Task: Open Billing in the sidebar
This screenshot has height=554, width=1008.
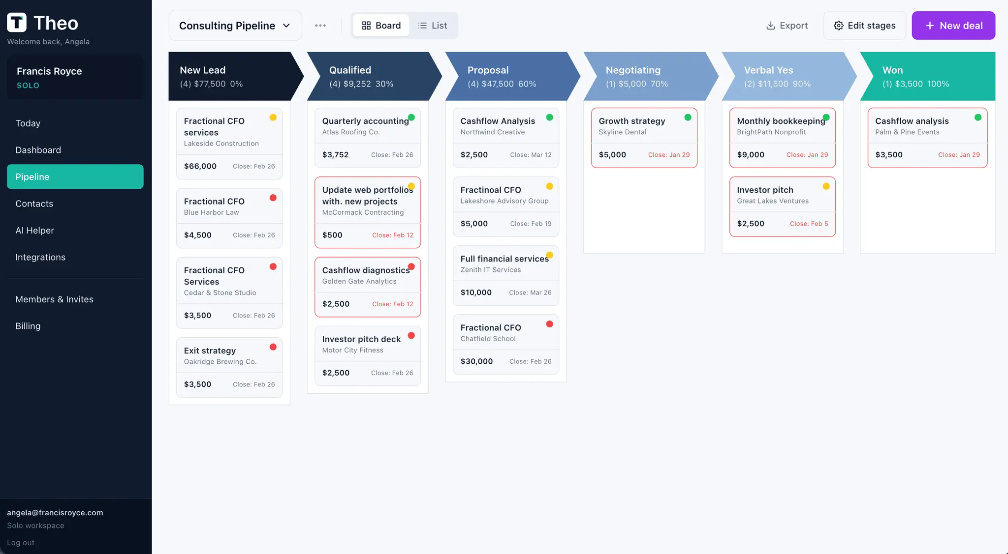Action: coord(75,326)
